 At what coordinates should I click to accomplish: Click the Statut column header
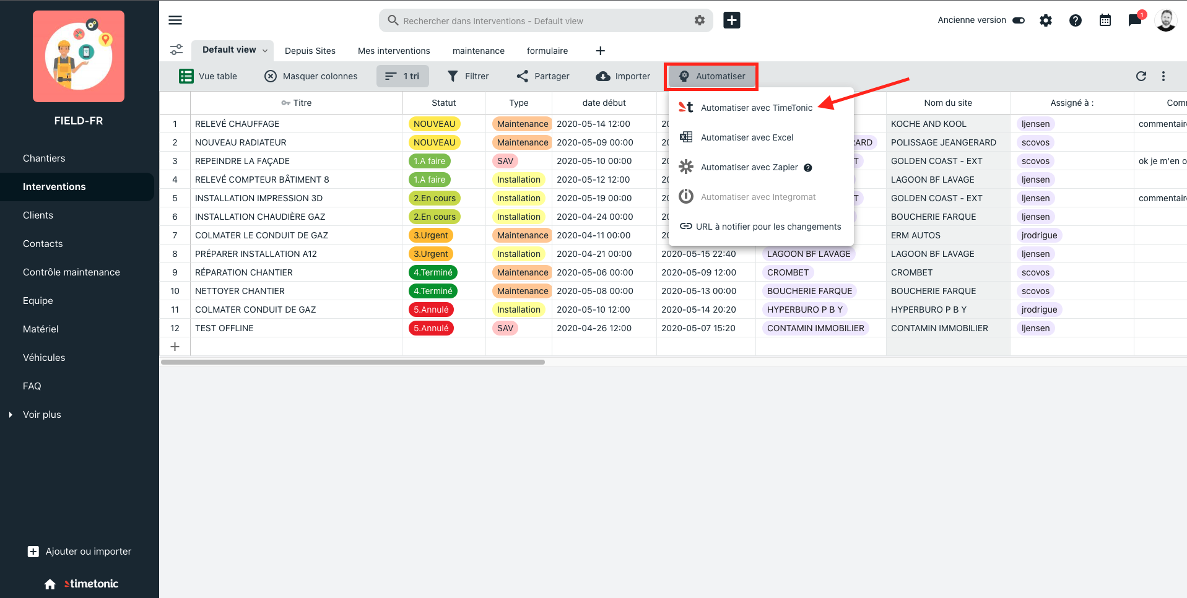point(444,103)
